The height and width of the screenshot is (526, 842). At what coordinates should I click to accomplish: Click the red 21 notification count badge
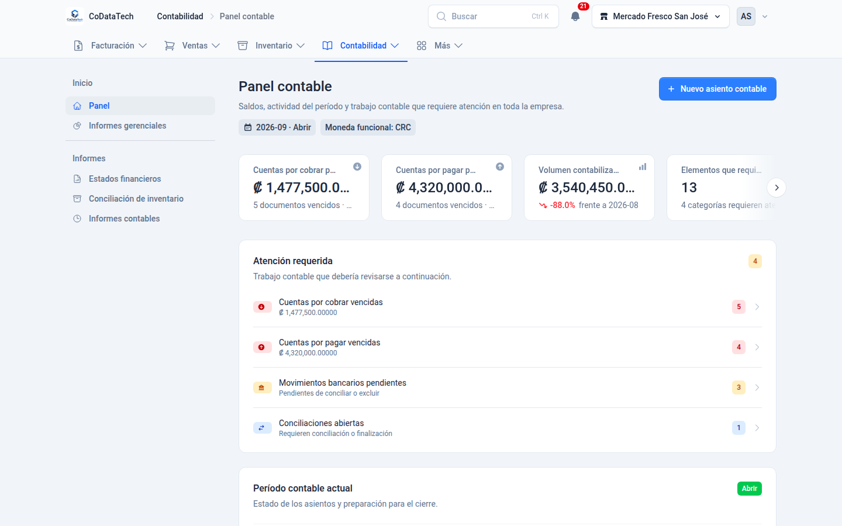(x=583, y=6)
